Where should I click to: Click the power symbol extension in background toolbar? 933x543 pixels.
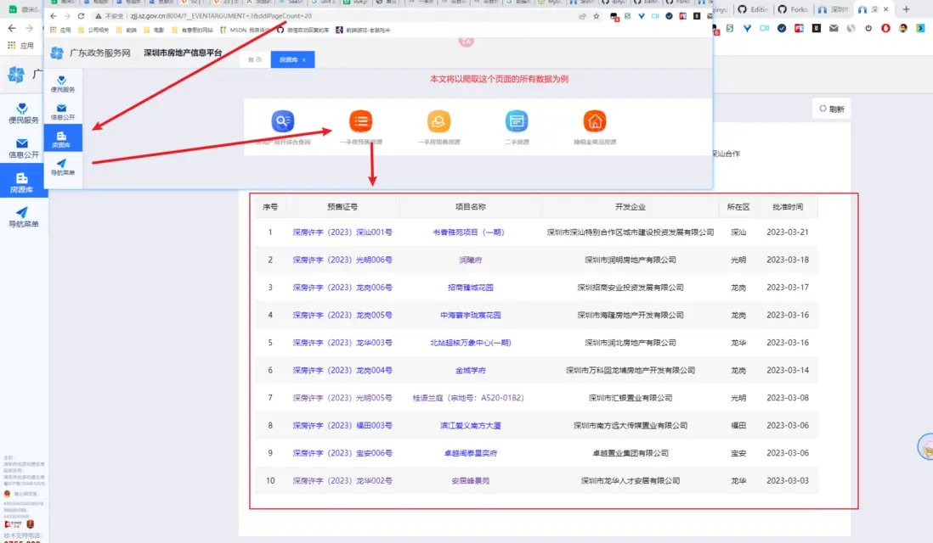pyautogui.click(x=868, y=28)
